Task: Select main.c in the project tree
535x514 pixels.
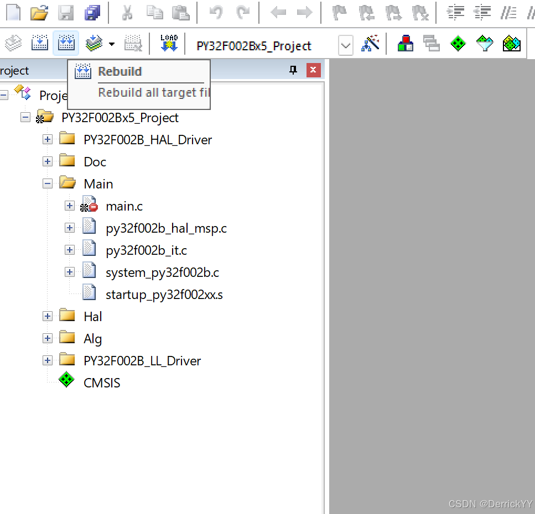Action: [x=124, y=206]
